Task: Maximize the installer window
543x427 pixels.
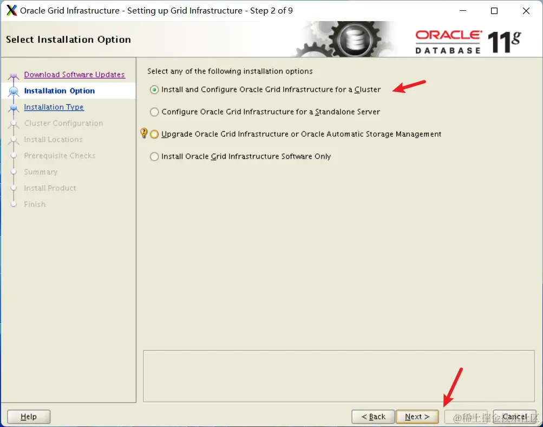Action: click(494, 11)
